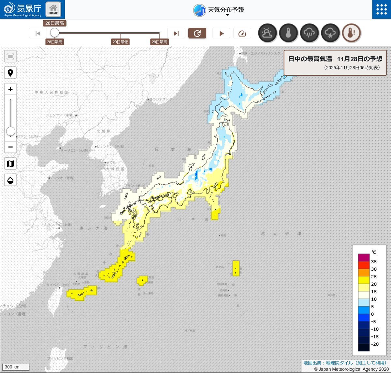Open the nine-dot apps menu

point(382,9)
